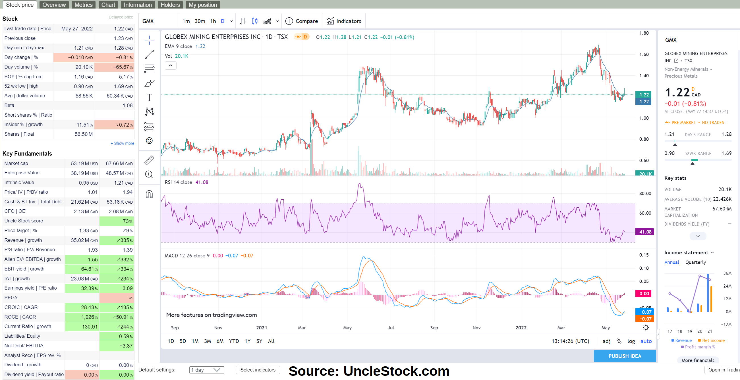Set chart range to 5D

[183, 341]
